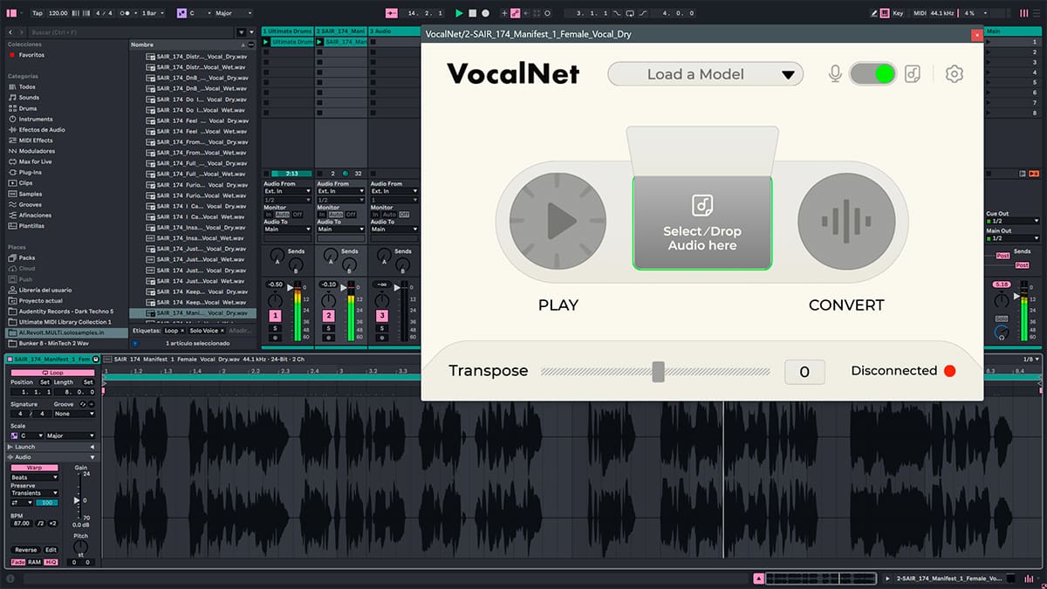Stop playback with the transport stop button
The image size is (1047, 589).
tap(472, 13)
